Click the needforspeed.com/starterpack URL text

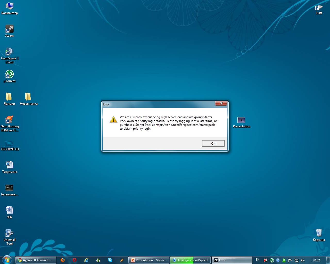tap(185, 125)
